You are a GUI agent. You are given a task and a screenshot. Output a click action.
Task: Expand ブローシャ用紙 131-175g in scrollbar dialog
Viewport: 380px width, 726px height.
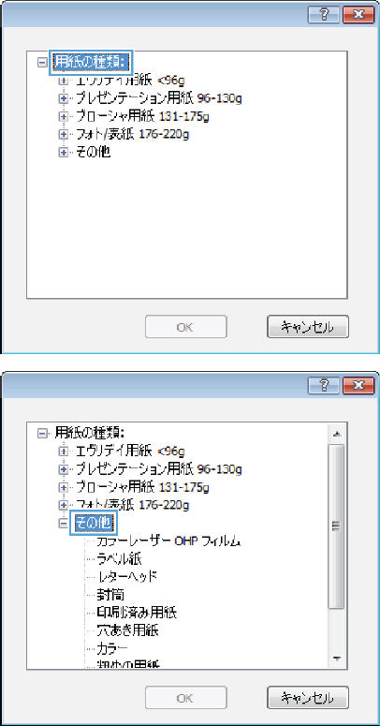(64, 487)
